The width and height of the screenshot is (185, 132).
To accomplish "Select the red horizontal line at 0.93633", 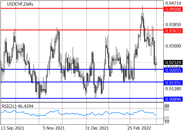I will (82, 30).
